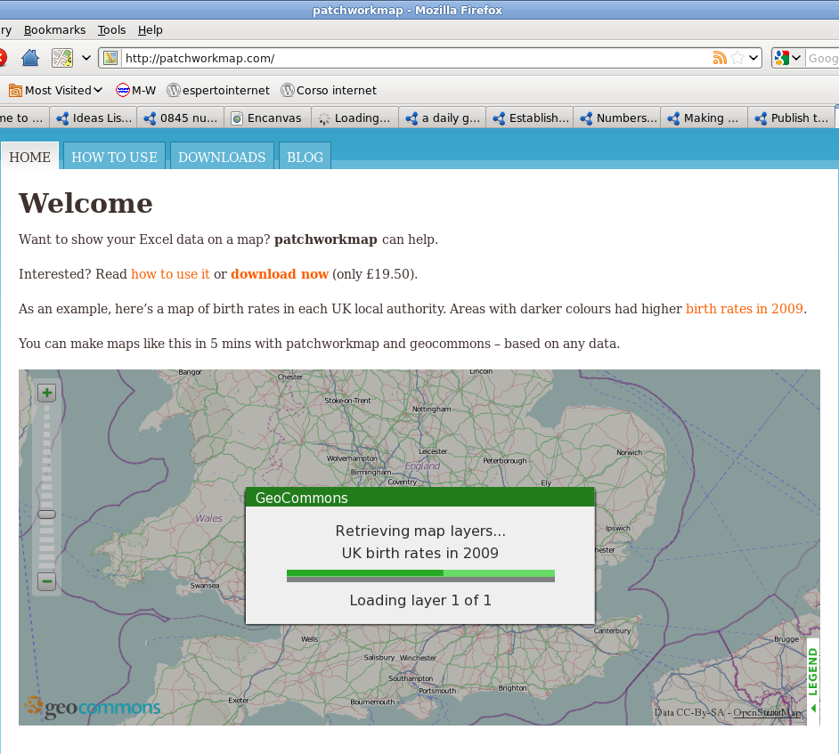Open the Most Visited bookmarks folder
Viewport: 839px width, 754px height.
pos(55,91)
